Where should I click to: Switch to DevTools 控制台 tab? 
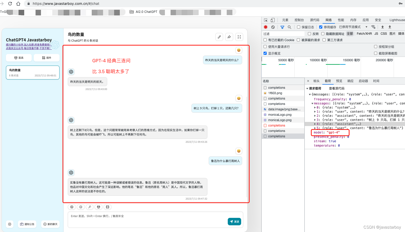tap(299, 20)
